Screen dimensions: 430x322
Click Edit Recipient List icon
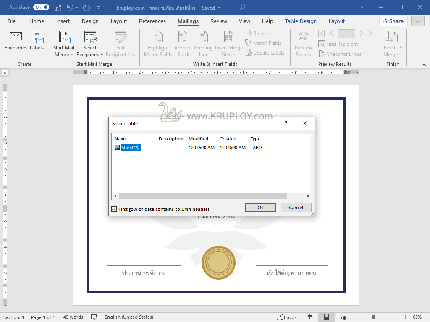coord(121,37)
